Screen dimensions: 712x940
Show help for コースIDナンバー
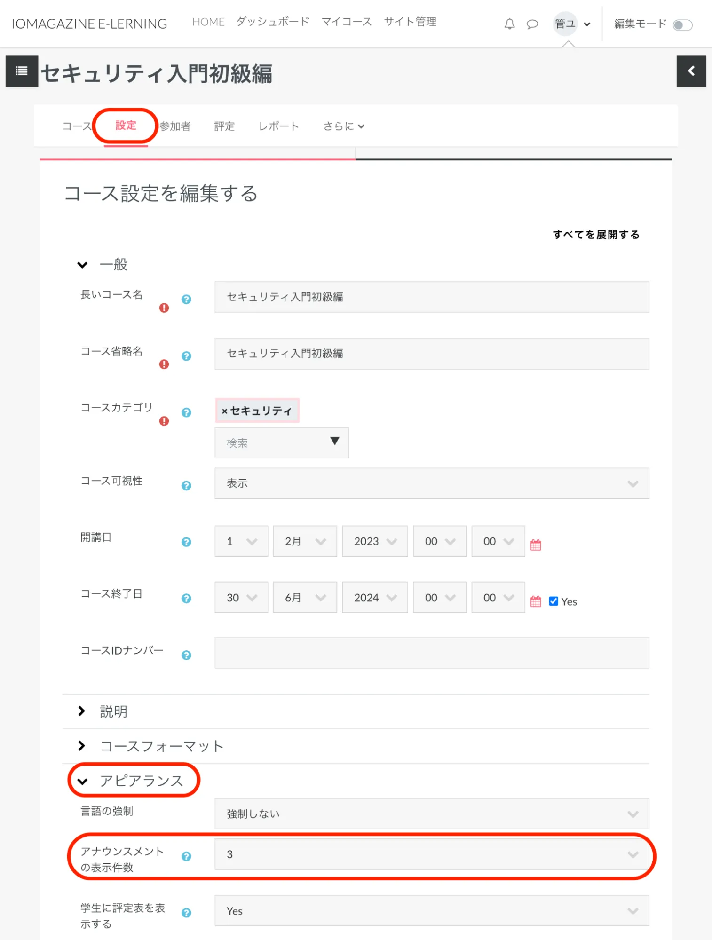186,655
